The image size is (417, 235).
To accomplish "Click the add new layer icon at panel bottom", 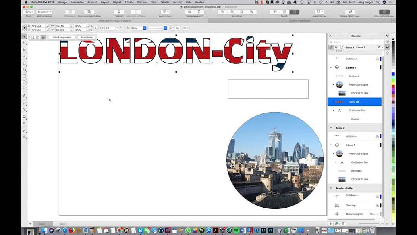I will point(330,224).
